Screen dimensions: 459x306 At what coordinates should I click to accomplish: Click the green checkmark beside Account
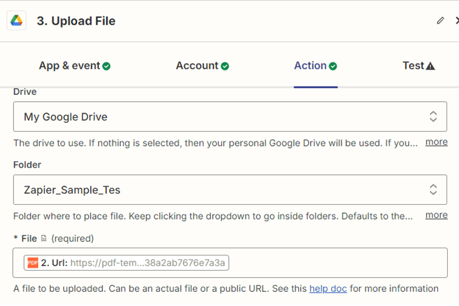225,66
